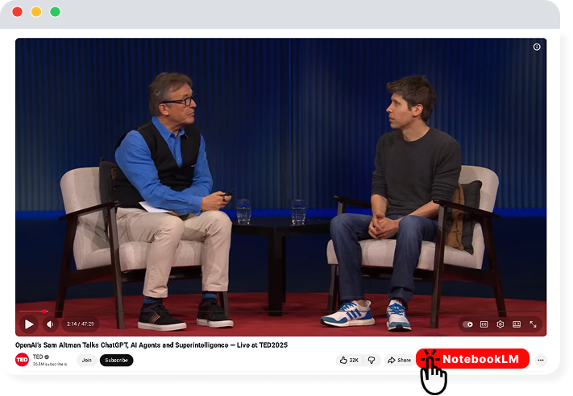
Task: Close the window with the red button
Action: (17, 12)
